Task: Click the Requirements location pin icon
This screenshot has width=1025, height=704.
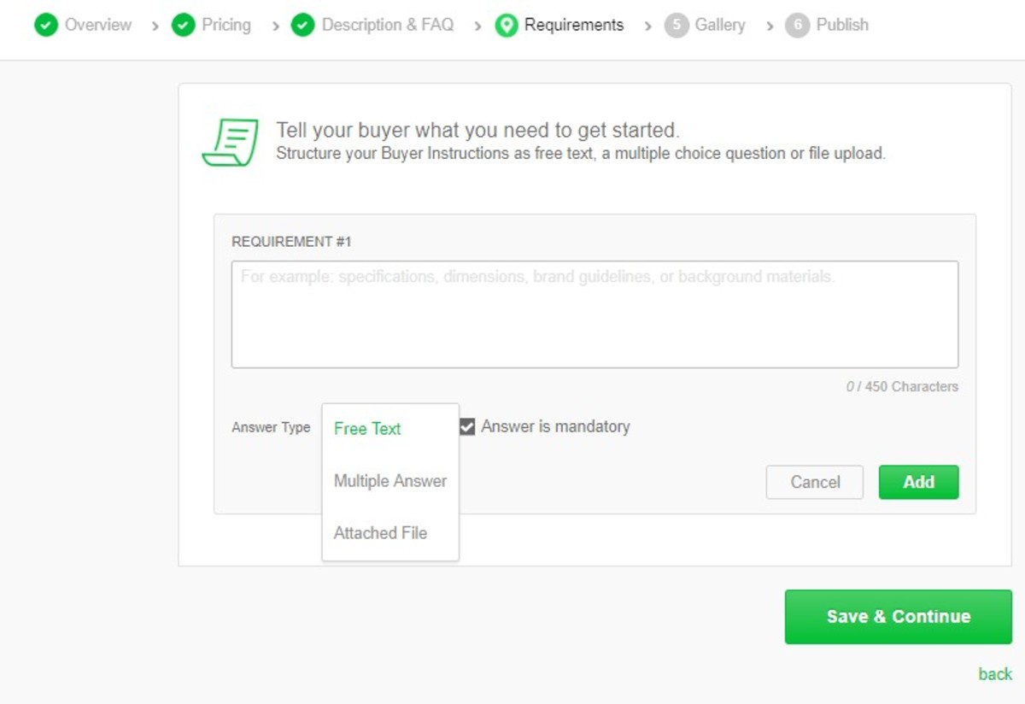Action: [x=506, y=26]
